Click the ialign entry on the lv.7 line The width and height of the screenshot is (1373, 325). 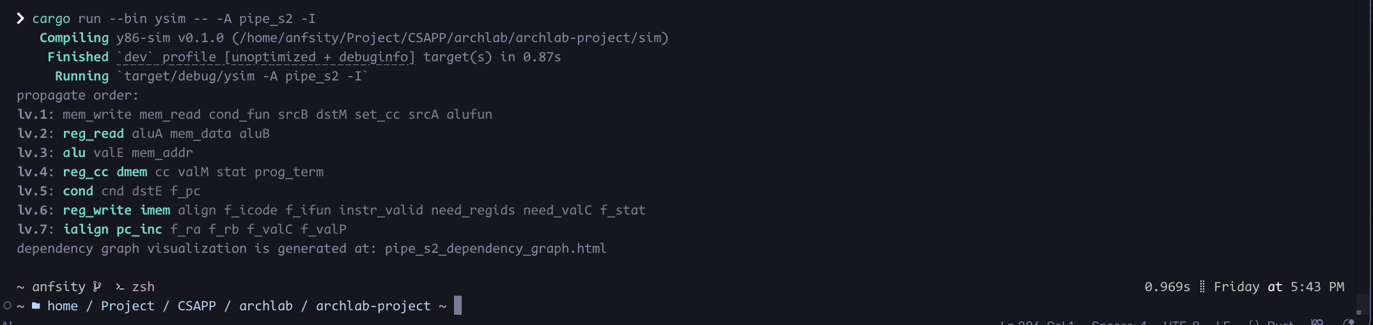pyautogui.click(x=86, y=229)
